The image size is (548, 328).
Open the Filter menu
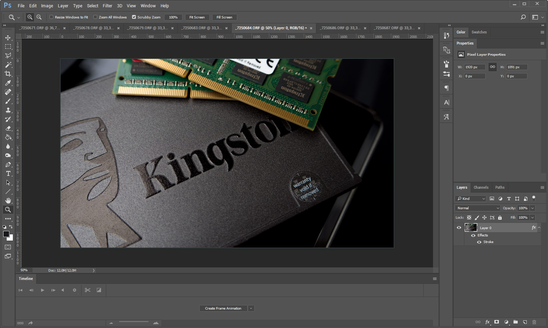click(x=107, y=6)
